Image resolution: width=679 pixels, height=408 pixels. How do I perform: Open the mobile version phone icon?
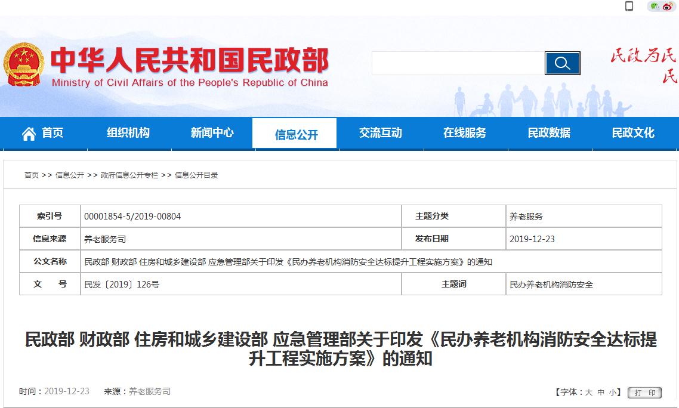(629, 6)
